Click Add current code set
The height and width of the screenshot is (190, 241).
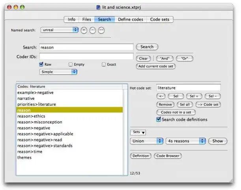pyautogui.click(x=156, y=66)
